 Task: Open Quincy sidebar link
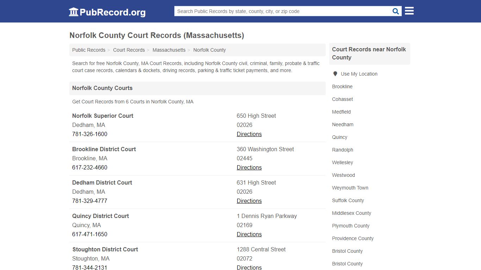(x=339, y=137)
